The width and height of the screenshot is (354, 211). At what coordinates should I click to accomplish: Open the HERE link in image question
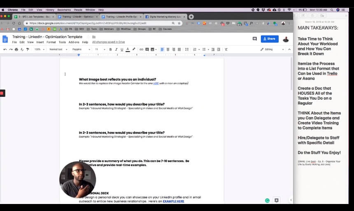(x=156, y=83)
